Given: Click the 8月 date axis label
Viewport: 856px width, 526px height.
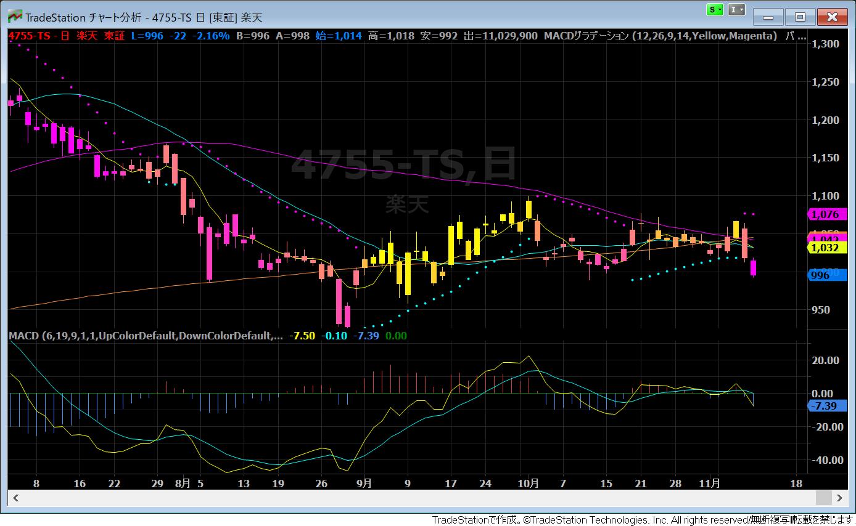Looking at the screenshot, I should (183, 484).
